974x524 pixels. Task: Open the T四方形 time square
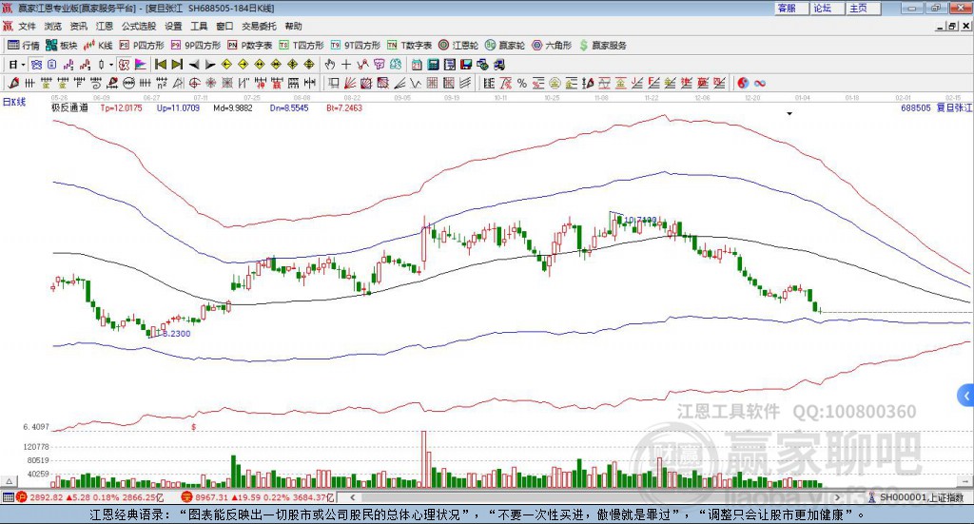pyautogui.click(x=302, y=46)
